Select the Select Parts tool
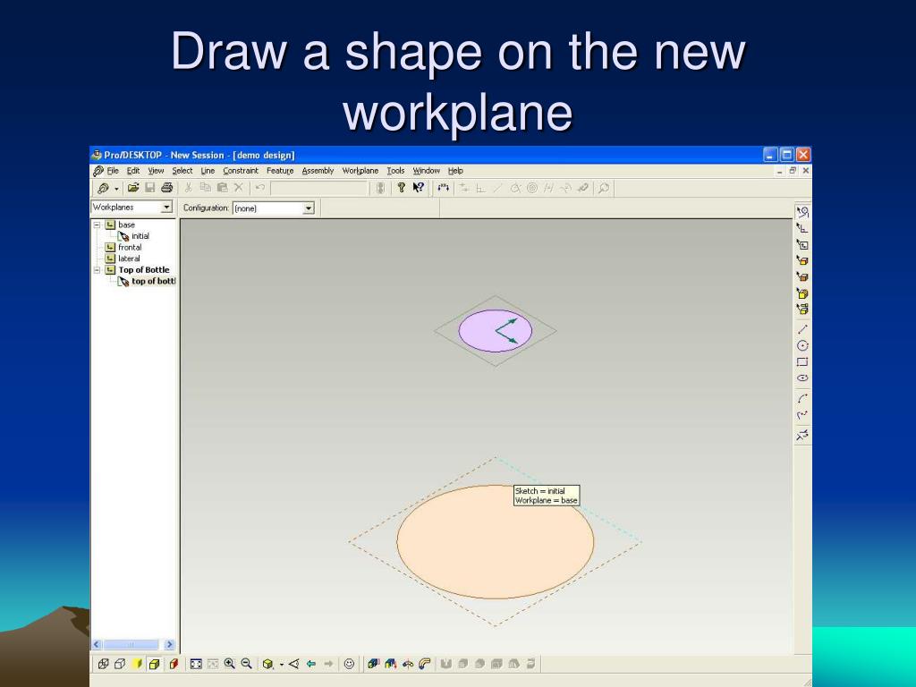 coord(802,309)
